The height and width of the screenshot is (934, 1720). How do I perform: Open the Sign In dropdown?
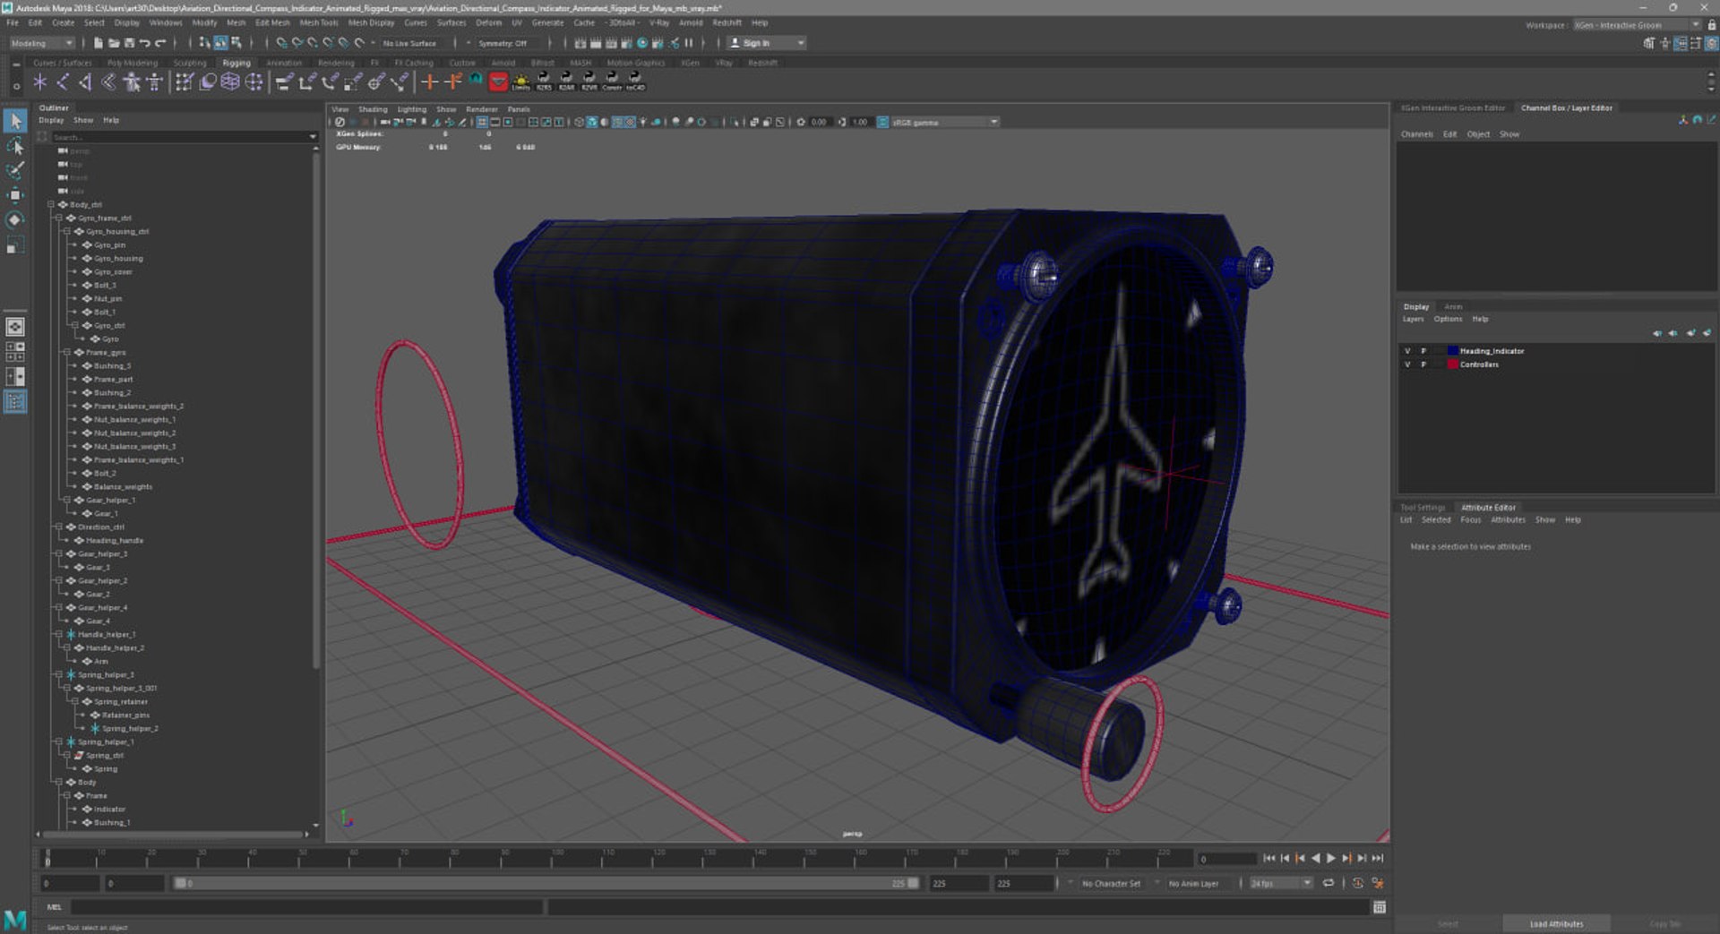point(766,43)
